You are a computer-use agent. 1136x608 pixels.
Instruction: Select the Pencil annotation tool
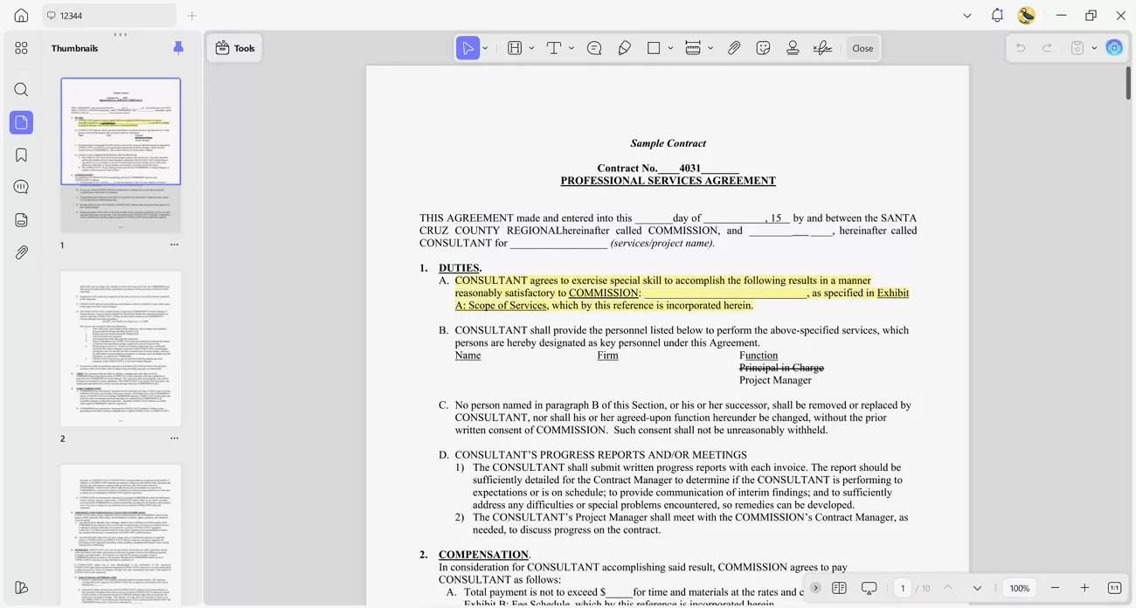(624, 47)
